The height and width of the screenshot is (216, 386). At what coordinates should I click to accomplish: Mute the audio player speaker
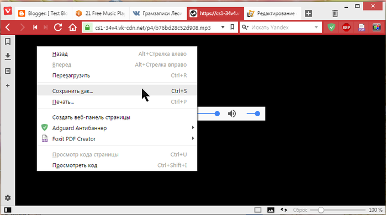[x=231, y=114]
